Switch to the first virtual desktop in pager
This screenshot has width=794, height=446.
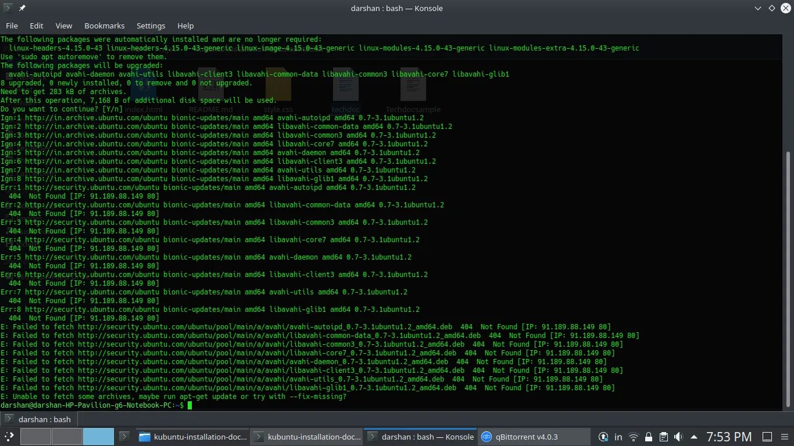point(35,437)
